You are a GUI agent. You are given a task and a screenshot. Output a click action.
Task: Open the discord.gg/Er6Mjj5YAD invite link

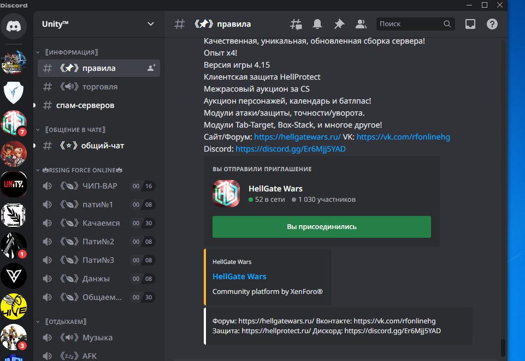(291, 149)
